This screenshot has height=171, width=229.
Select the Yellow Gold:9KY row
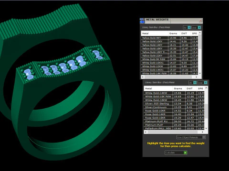[x=170, y=38]
